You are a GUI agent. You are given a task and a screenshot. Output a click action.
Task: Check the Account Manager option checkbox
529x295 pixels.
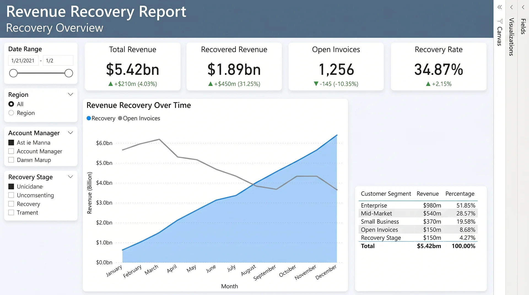point(11,151)
